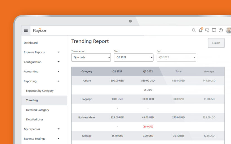This screenshot has height=144, width=231.
Task: Click the Category column header
Action: point(87,71)
